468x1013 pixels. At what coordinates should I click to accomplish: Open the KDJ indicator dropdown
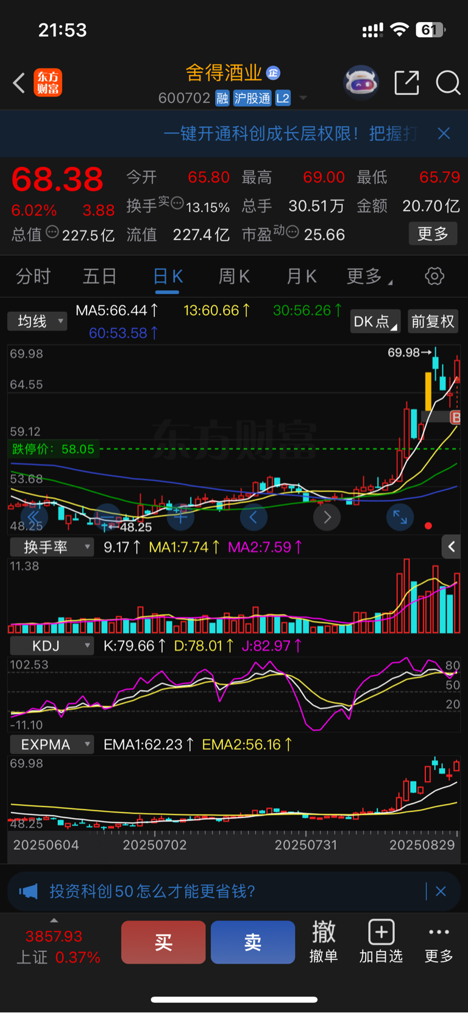(52, 646)
